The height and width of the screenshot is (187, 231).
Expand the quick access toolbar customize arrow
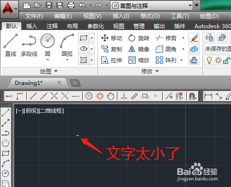(x=196, y=5)
